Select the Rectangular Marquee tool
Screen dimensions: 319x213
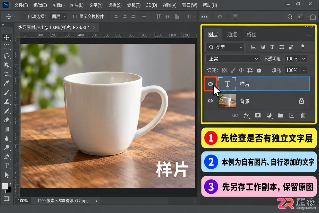coord(7,47)
